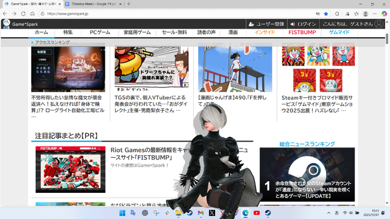The image size is (390, 219).
Task: Open the Slack taskbar icon
Action: tap(167, 213)
